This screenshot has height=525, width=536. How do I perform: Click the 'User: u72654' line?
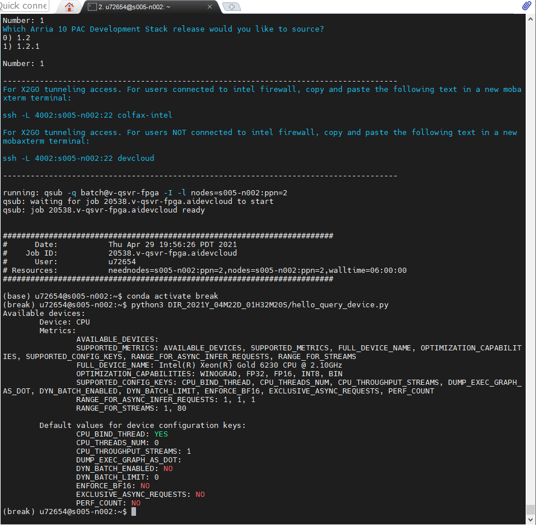[69, 262]
